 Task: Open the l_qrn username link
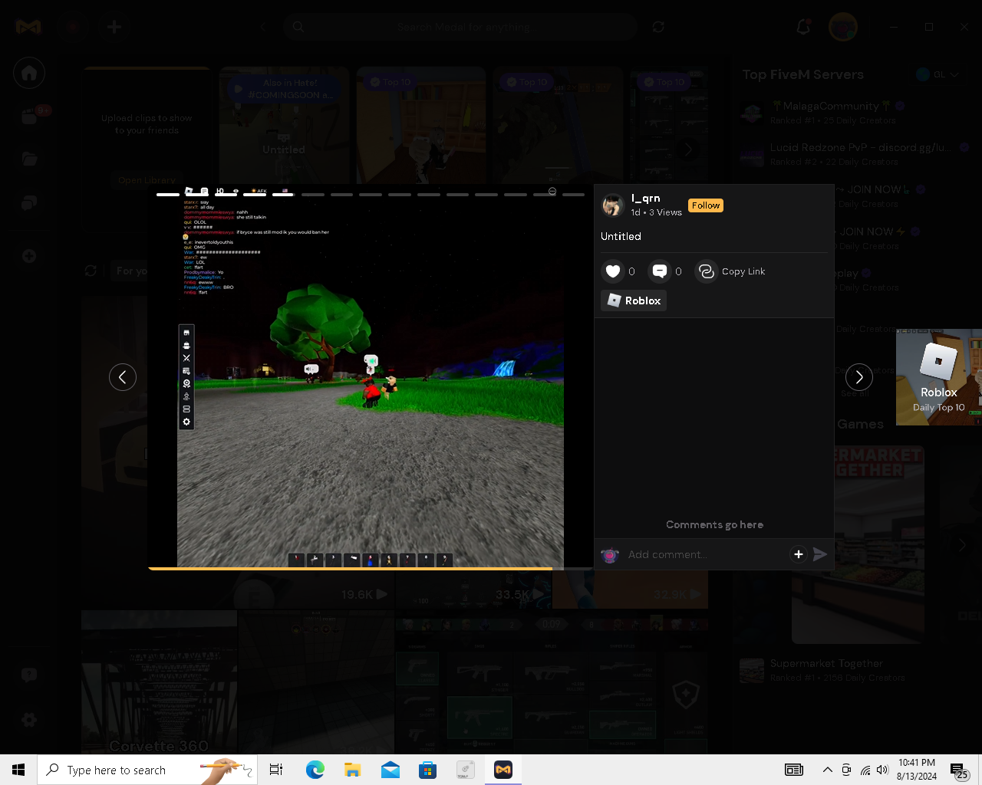click(645, 199)
